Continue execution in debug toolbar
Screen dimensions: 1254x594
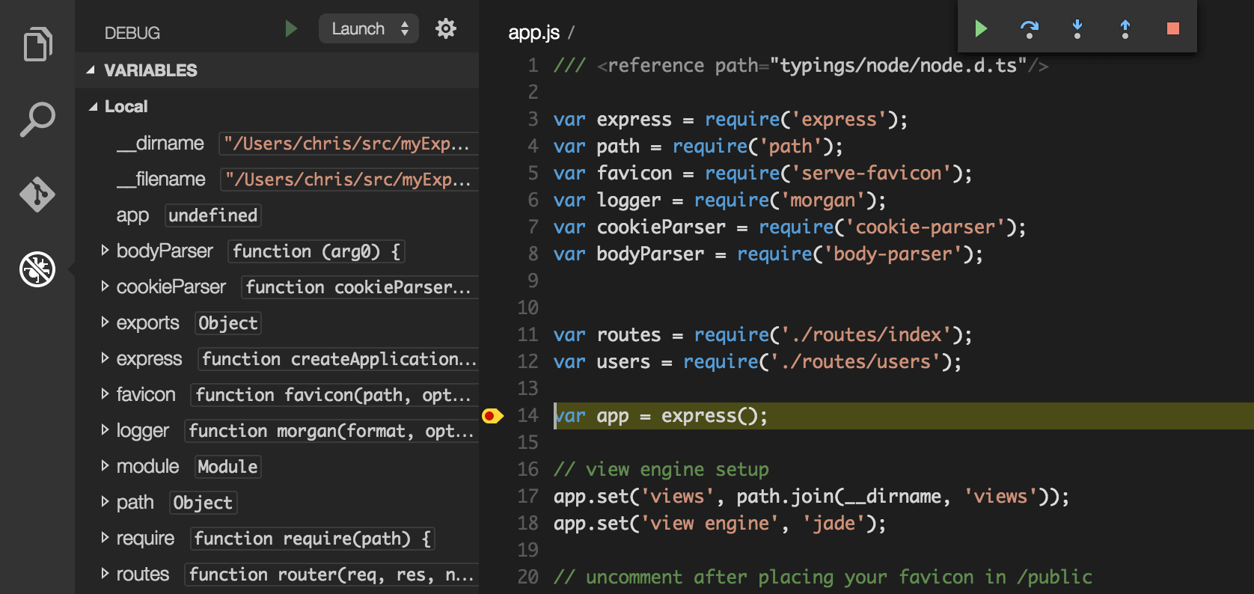point(981,29)
